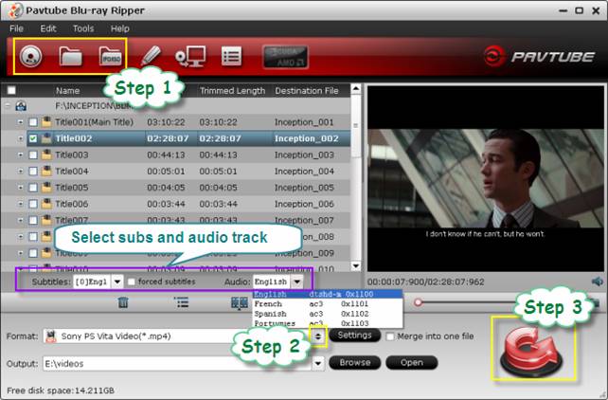
Task: Uncheck the Title002 checkbox
Action: [x=33, y=138]
